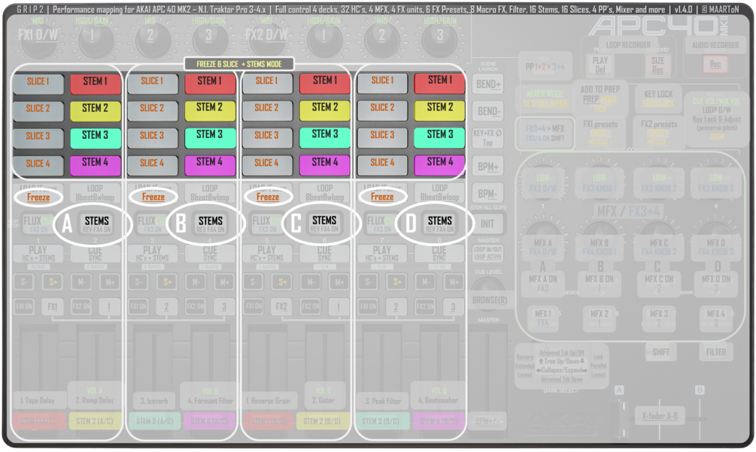Click the FX1 D/W knob
This screenshot has width=756, height=452.
pyautogui.click(x=38, y=37)
